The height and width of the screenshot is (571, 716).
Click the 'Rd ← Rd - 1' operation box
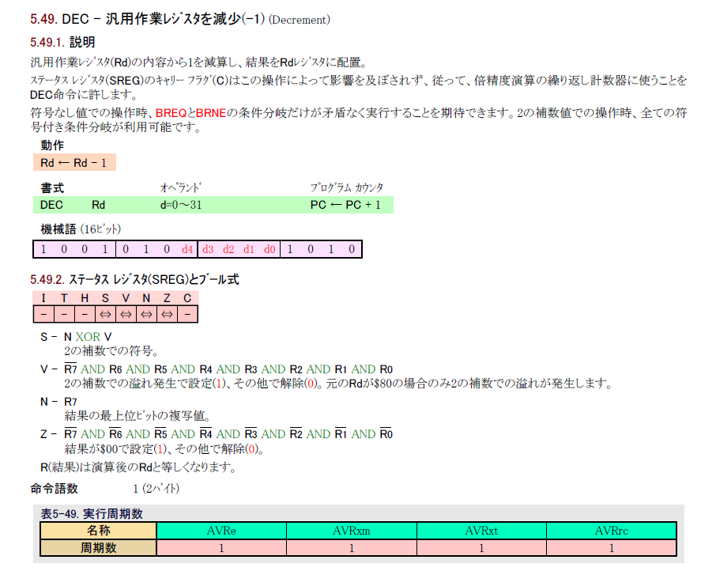[73, 163]
